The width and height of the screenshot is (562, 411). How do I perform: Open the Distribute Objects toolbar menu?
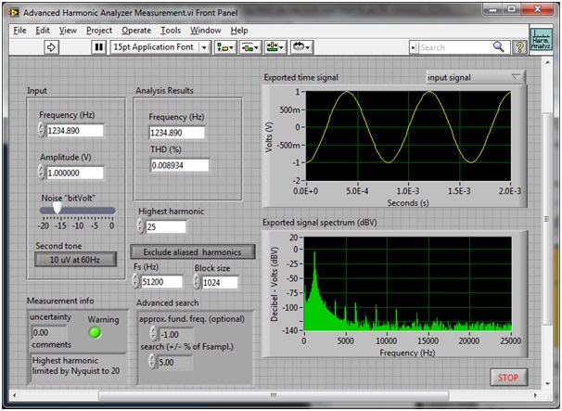[x=249, y=46]
